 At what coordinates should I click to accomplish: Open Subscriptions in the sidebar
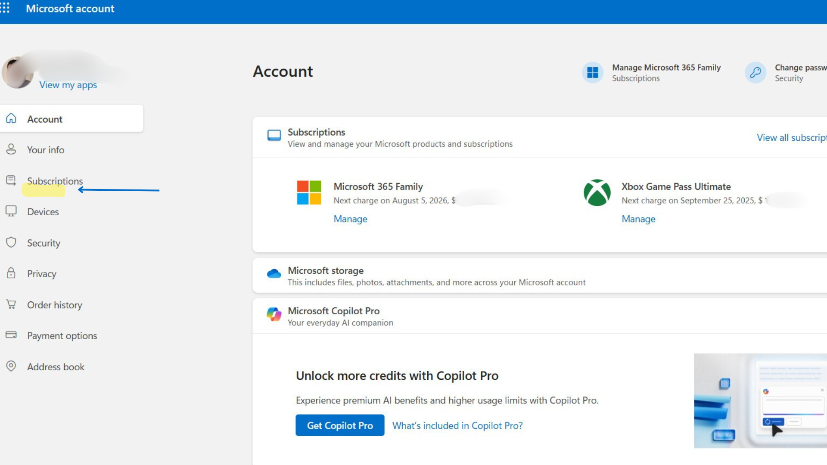55,181
